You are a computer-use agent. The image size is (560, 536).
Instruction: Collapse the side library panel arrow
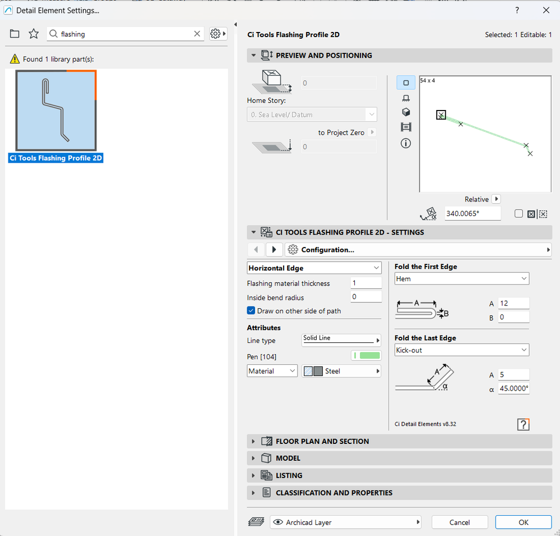235,24
